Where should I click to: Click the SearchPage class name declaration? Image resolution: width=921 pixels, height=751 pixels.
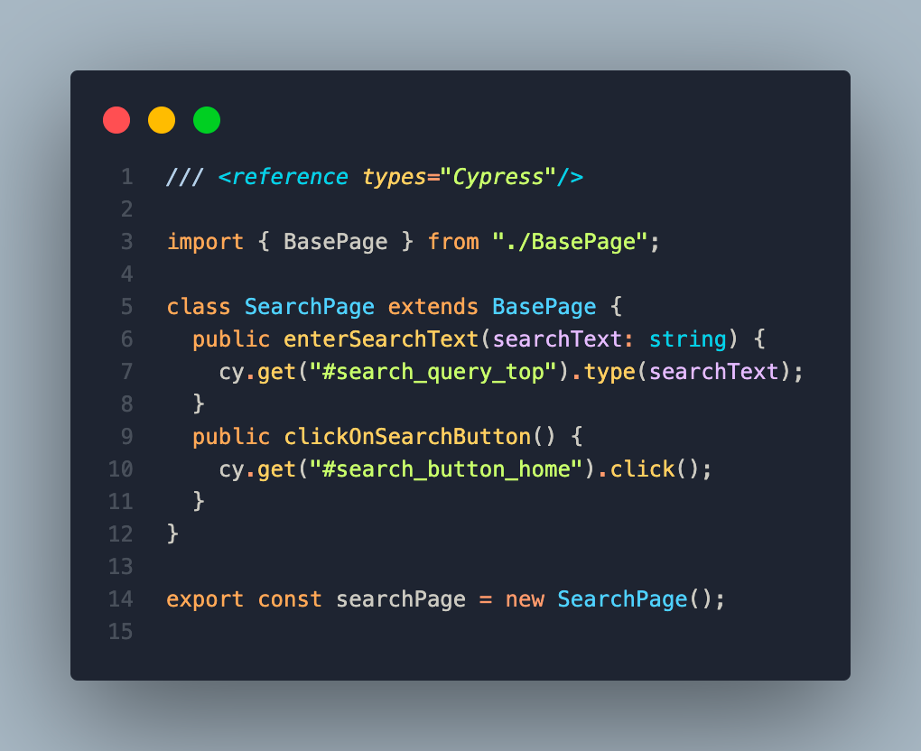point(310,307)
